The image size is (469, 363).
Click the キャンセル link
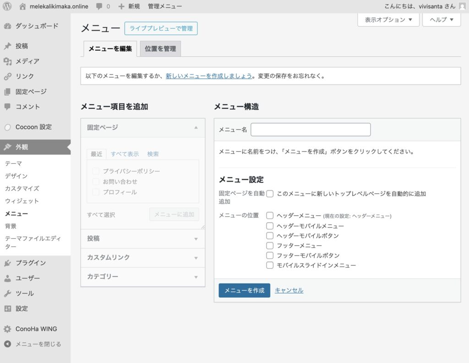[x=289, y=290]
